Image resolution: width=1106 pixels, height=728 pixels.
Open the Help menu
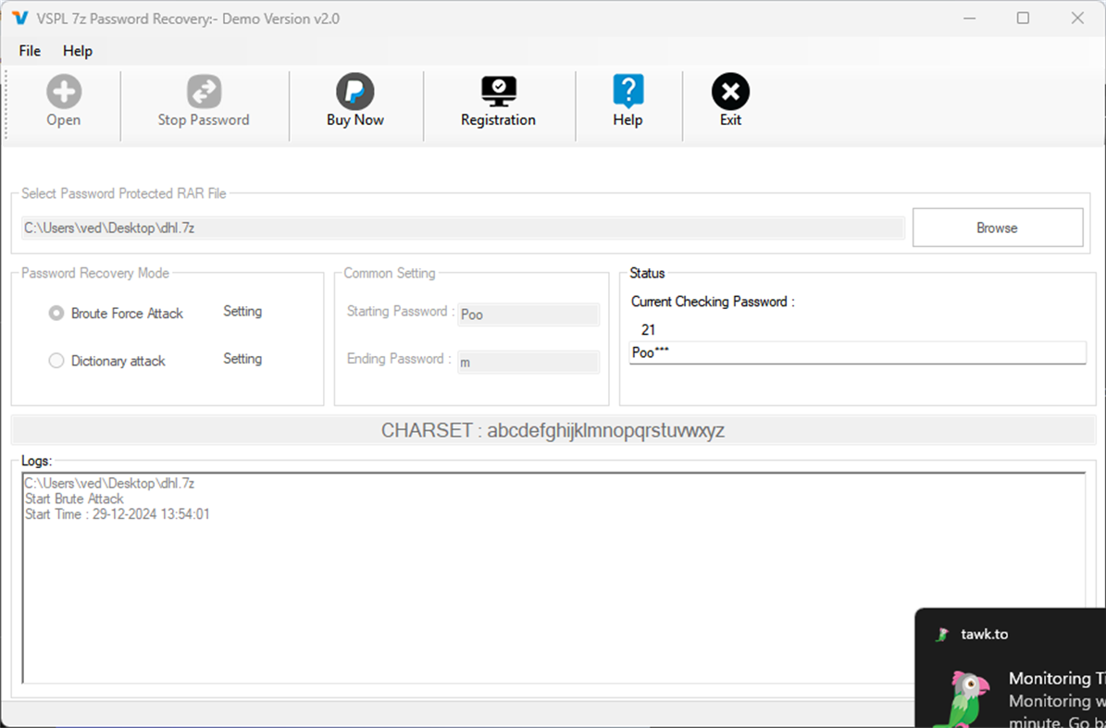[x=77, y=51]
